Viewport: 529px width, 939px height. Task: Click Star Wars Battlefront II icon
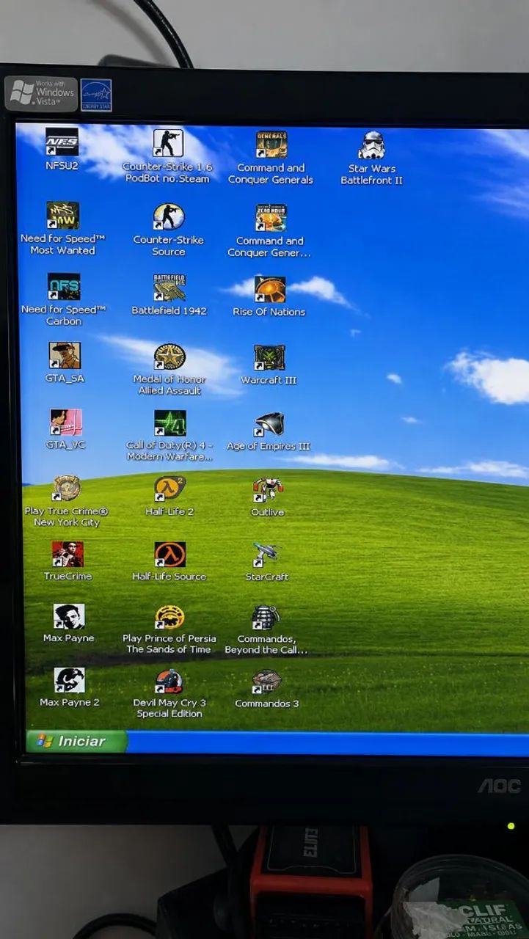[372, 146]
